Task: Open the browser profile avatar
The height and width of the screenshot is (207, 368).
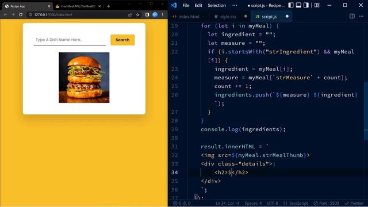Action: (x=155, y=14)
